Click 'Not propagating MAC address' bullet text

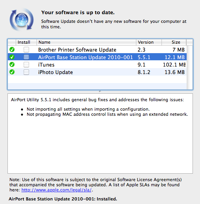tap(107, 114)
